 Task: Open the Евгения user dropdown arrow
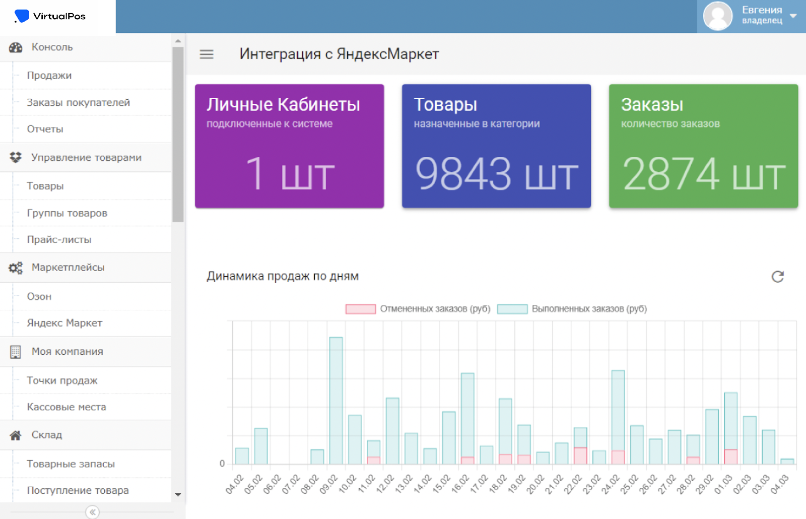[x=793, y=16]
